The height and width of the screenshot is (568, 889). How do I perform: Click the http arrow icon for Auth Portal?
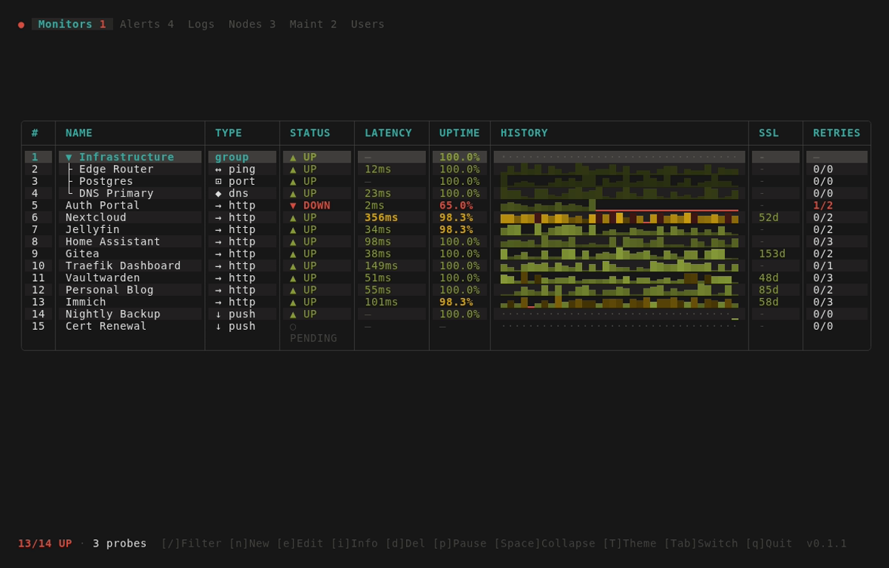[219, 206]
